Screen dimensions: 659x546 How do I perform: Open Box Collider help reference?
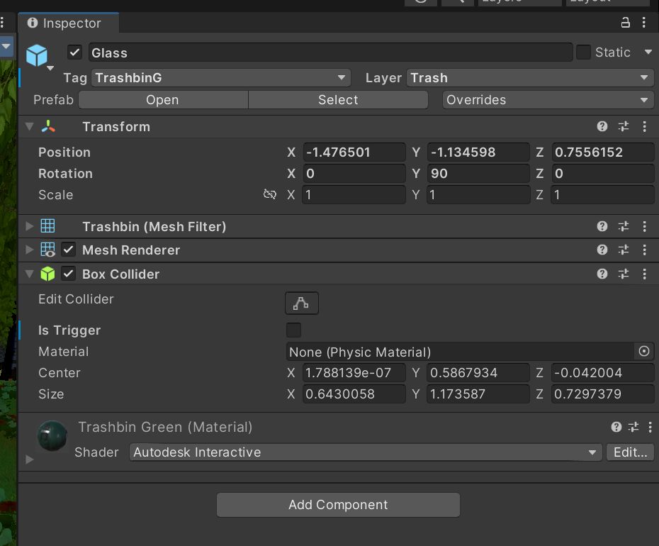[602, 274]
